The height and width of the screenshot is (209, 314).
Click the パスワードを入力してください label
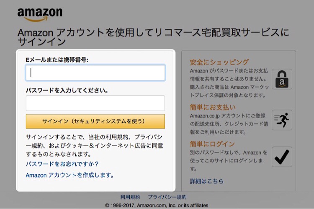(67, 90)
